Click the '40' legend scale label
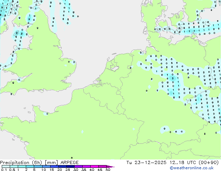 point(92,170)
